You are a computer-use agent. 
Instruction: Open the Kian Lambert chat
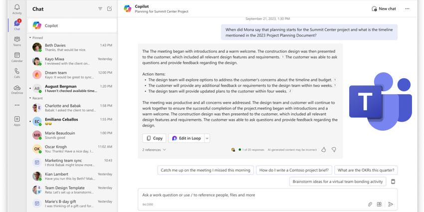pos(72,176)
